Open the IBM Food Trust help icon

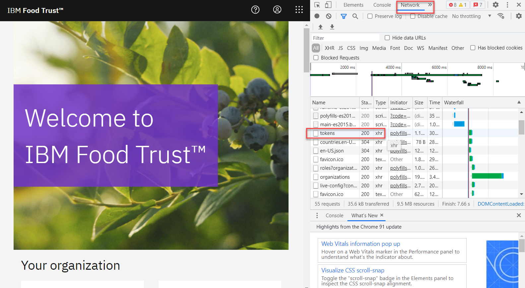click(x=255, y=10)
